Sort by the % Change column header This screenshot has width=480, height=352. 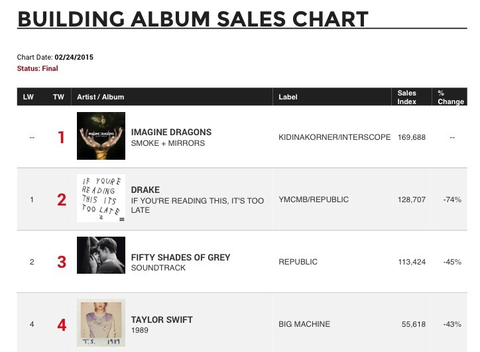[451, 97]
